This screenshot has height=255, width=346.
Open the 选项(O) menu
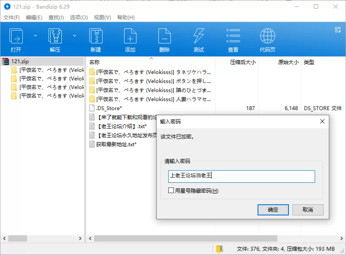(x=79, y=17)
